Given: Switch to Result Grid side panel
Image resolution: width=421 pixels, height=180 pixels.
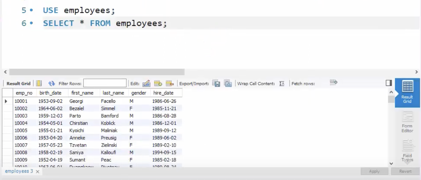Looking at the screenshot, I should [x=407, y=93].
